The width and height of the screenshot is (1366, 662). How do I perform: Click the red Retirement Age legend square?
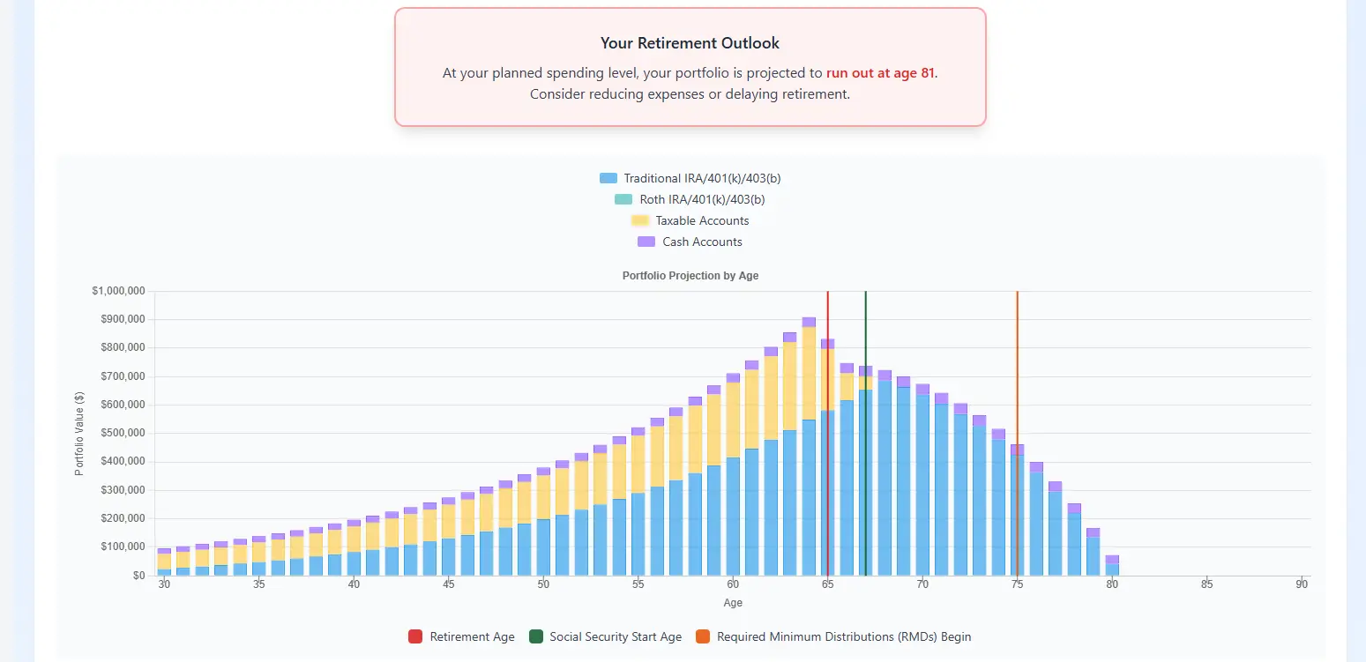click(415, 636)
